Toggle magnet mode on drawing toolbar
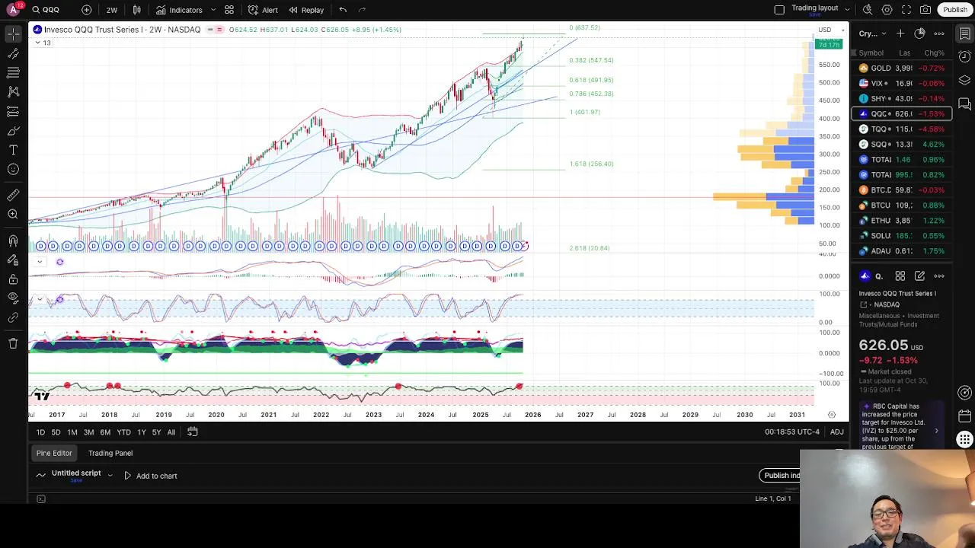This screenshot has width=975, height=548. coord(13,241)
